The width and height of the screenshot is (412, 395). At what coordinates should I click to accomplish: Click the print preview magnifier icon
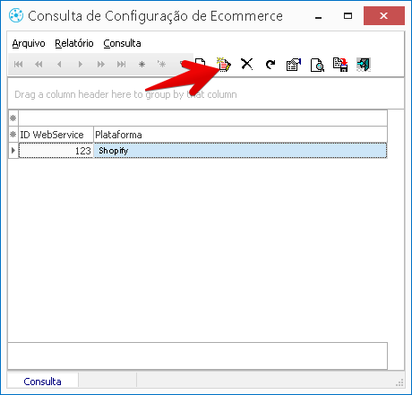tap(317, 65)
